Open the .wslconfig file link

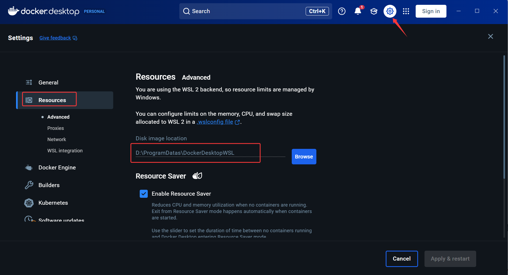point(215,122)
